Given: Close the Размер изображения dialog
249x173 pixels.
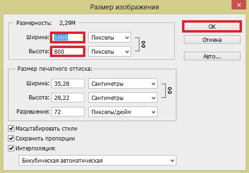Looking at the screenshot, I should 239,5.
